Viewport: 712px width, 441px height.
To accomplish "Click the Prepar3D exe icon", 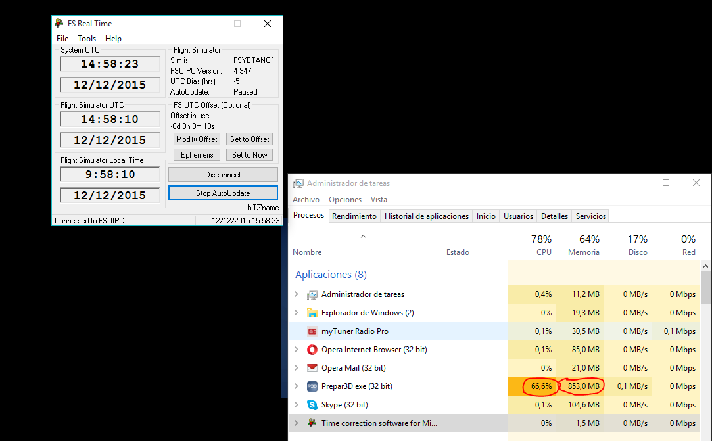I will [x=312, y=386].
